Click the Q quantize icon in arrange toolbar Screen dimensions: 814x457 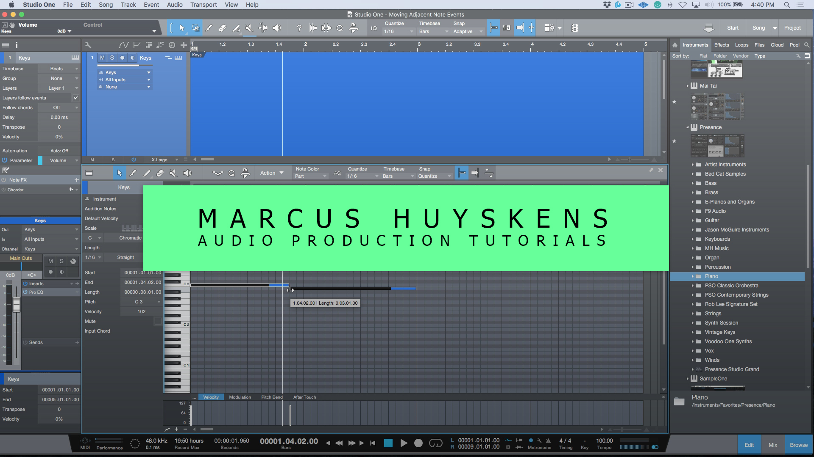coord(340,28)
